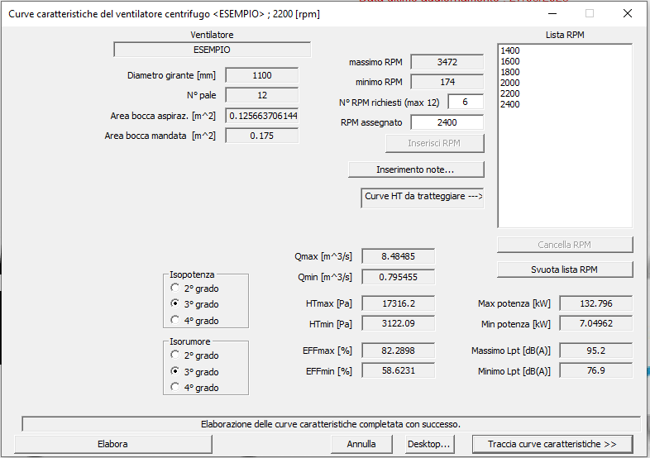Click the Ventilatore ESEMPIO name field

point(212,50)
